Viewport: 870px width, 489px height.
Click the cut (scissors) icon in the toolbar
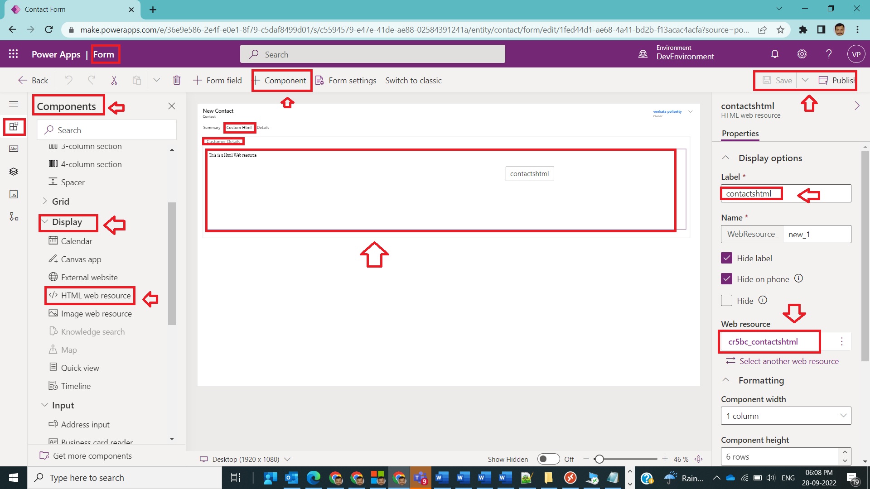114,80
